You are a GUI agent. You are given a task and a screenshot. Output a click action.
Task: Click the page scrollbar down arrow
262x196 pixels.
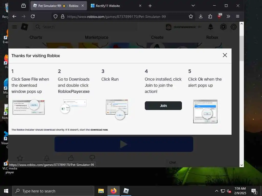click(242, 165)
